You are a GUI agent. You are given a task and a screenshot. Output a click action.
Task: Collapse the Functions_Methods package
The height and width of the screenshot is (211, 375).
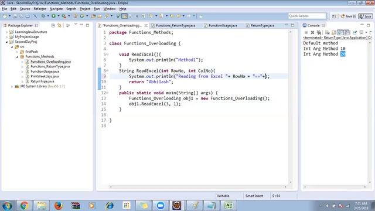tap(17, 57)
